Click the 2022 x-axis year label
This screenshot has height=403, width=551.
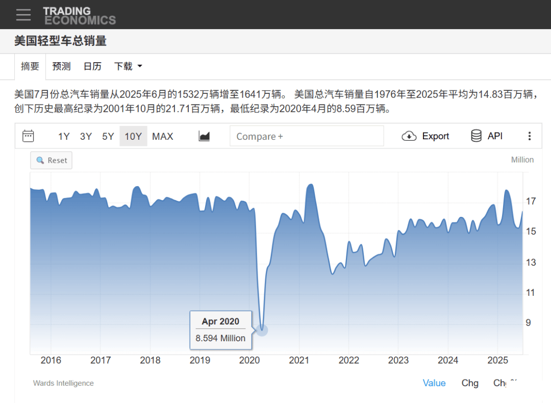(x=348, y=360)
